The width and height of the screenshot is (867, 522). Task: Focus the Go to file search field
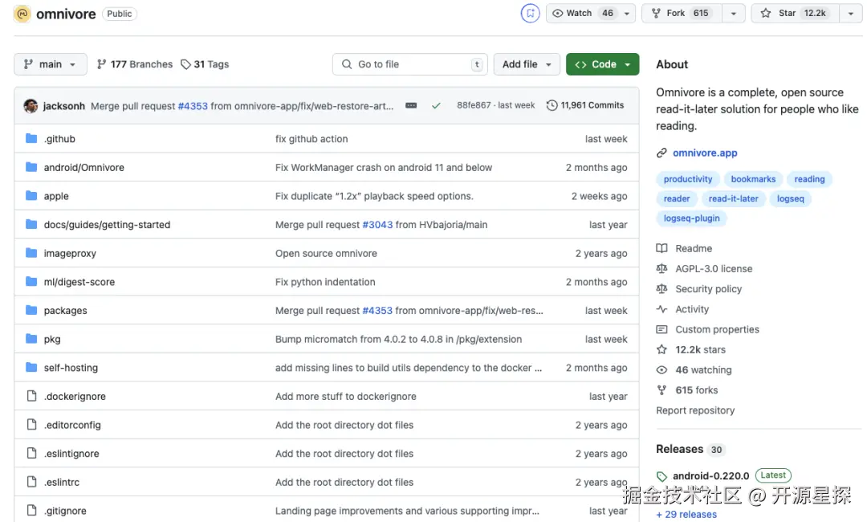tap(409, 64)
